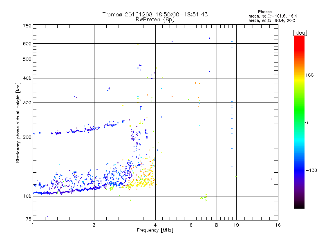327x245 pixels.
Task: Click the y-axis tick label '500'
Action: 27,59
